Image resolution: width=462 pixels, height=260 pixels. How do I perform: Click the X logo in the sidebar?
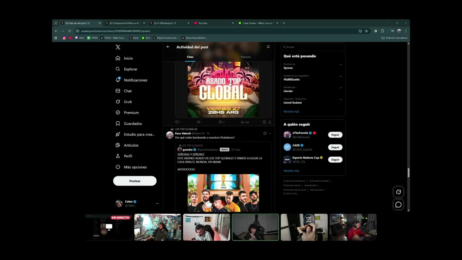118,47
